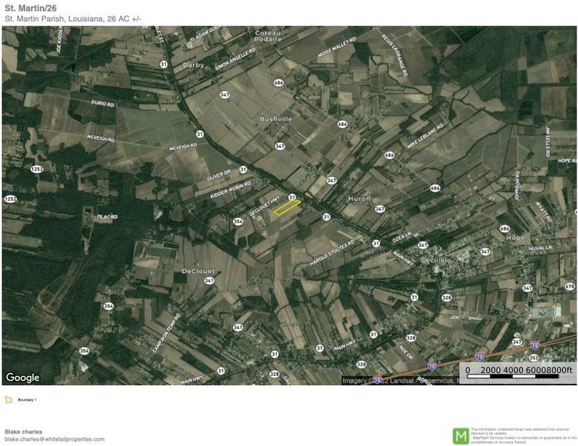Viewport: 578px width, 446px height.
Task: Click the Highway 31 shield near Darby
Action: [x=164, y=64]
